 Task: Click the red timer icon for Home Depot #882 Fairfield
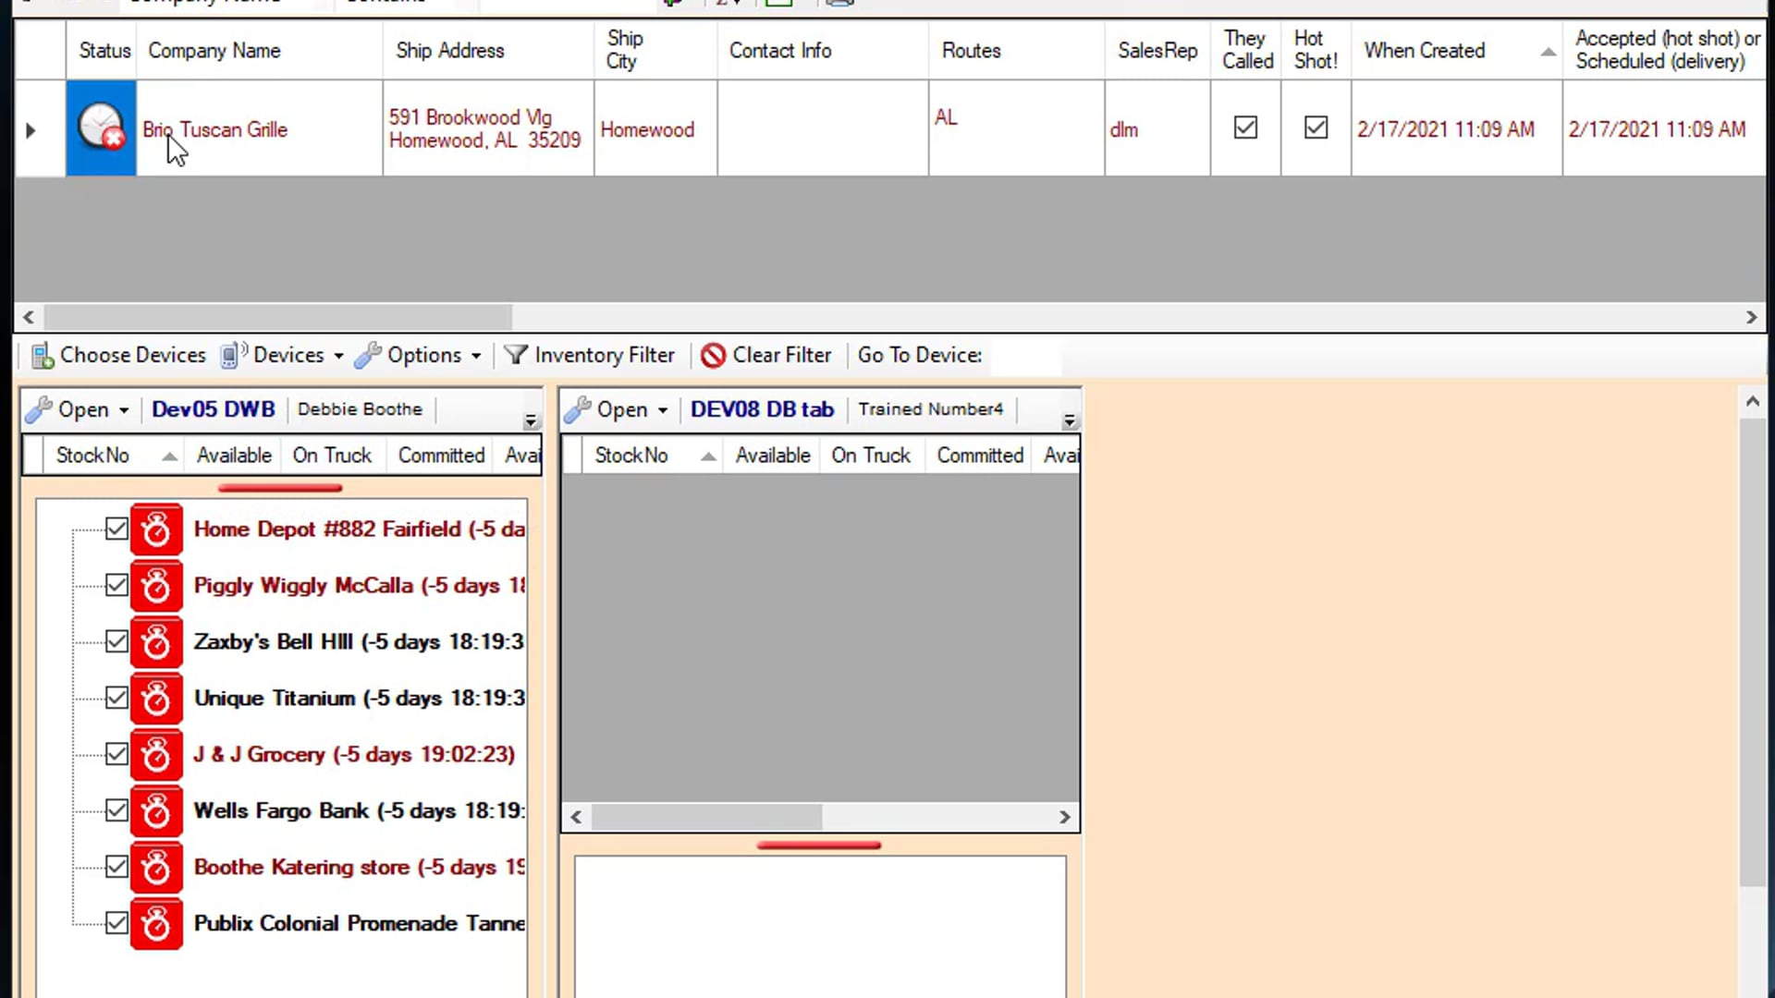click(156, 529)
